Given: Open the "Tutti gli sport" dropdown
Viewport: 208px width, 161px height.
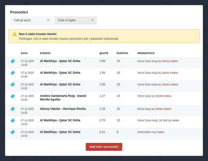Looking at the screenshot, I should pyautogui.click(x=31, y=20).
